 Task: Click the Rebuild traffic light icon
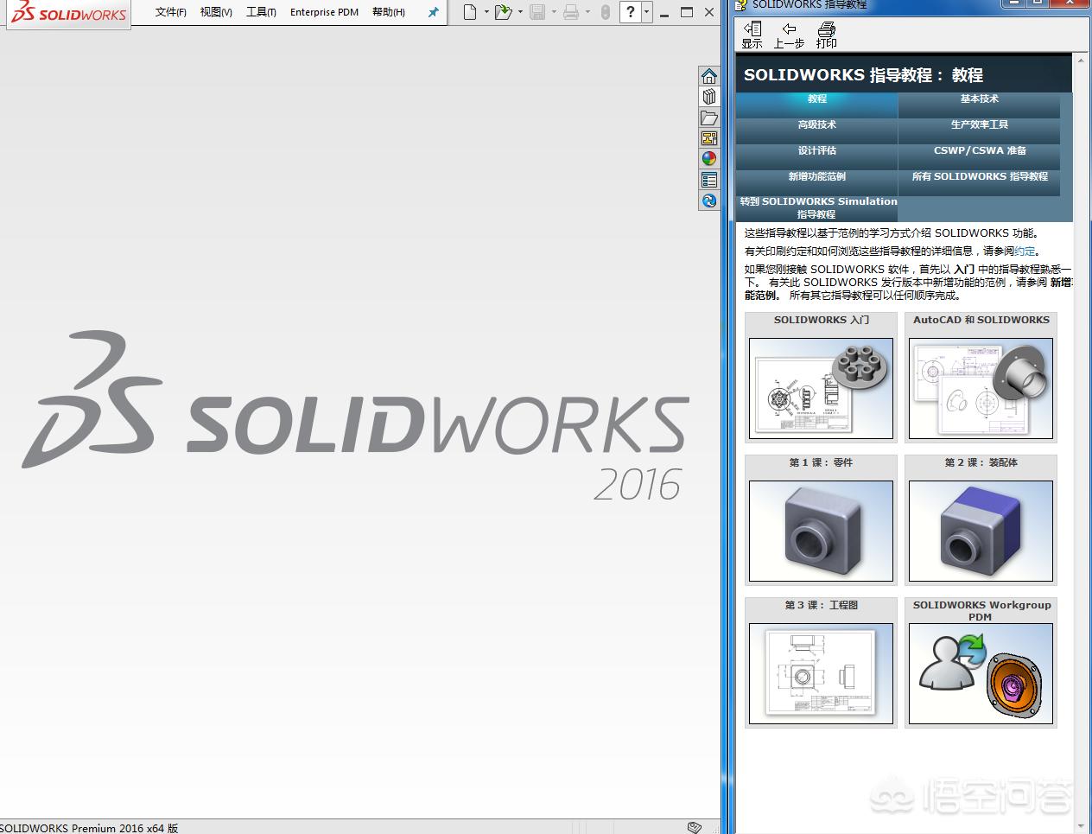click(606, 12)
